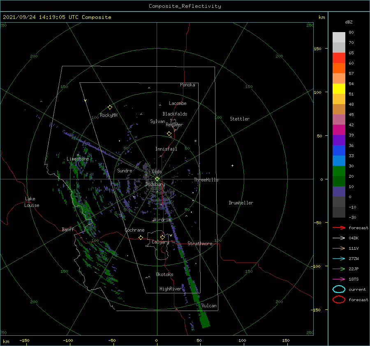This screenshot has height=346, width=370.
Task: Click the HighRiver label
Action: 170,289
